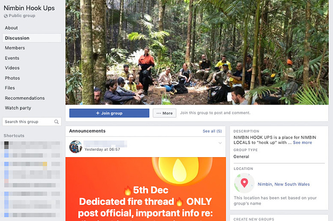The width and height of the screenshot is (333, 221).
Task: Open the Events section
Action: (12, 58)
